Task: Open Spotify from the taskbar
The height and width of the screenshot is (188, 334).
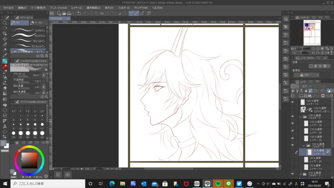Action: click(x=218, y=183)
